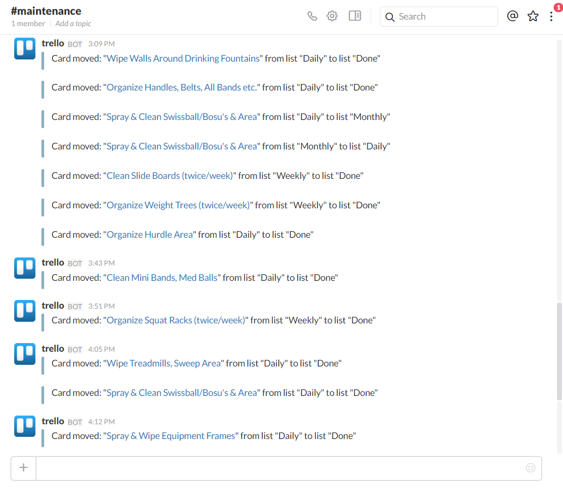Open channel settings with the gear icon
This screenshot has width=563, height=493.
point(332,16)
